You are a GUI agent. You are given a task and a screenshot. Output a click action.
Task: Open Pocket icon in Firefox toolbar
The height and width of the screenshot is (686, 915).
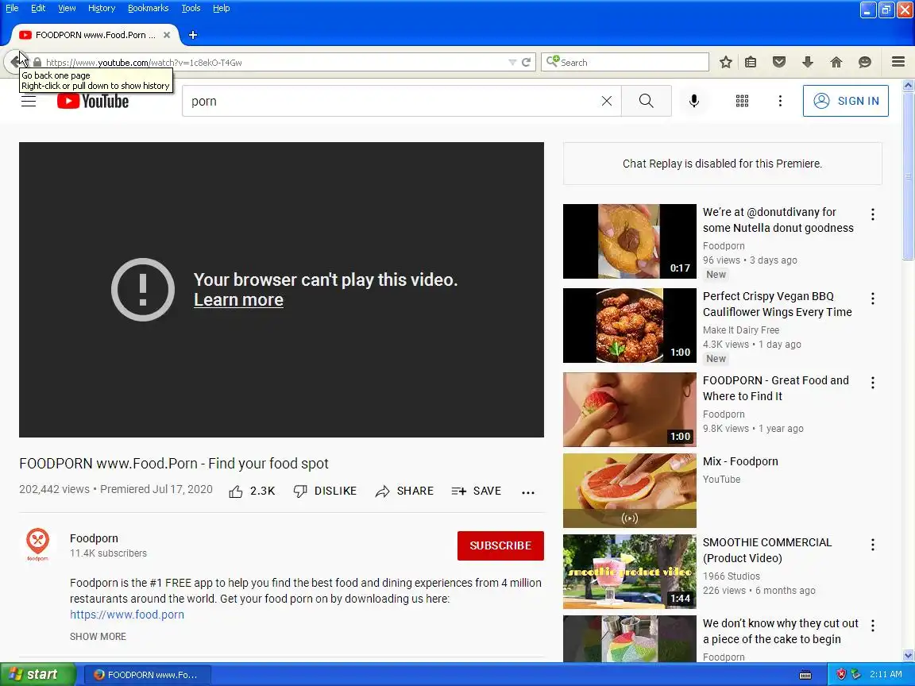pyautogui.click(x=779, y=62)
